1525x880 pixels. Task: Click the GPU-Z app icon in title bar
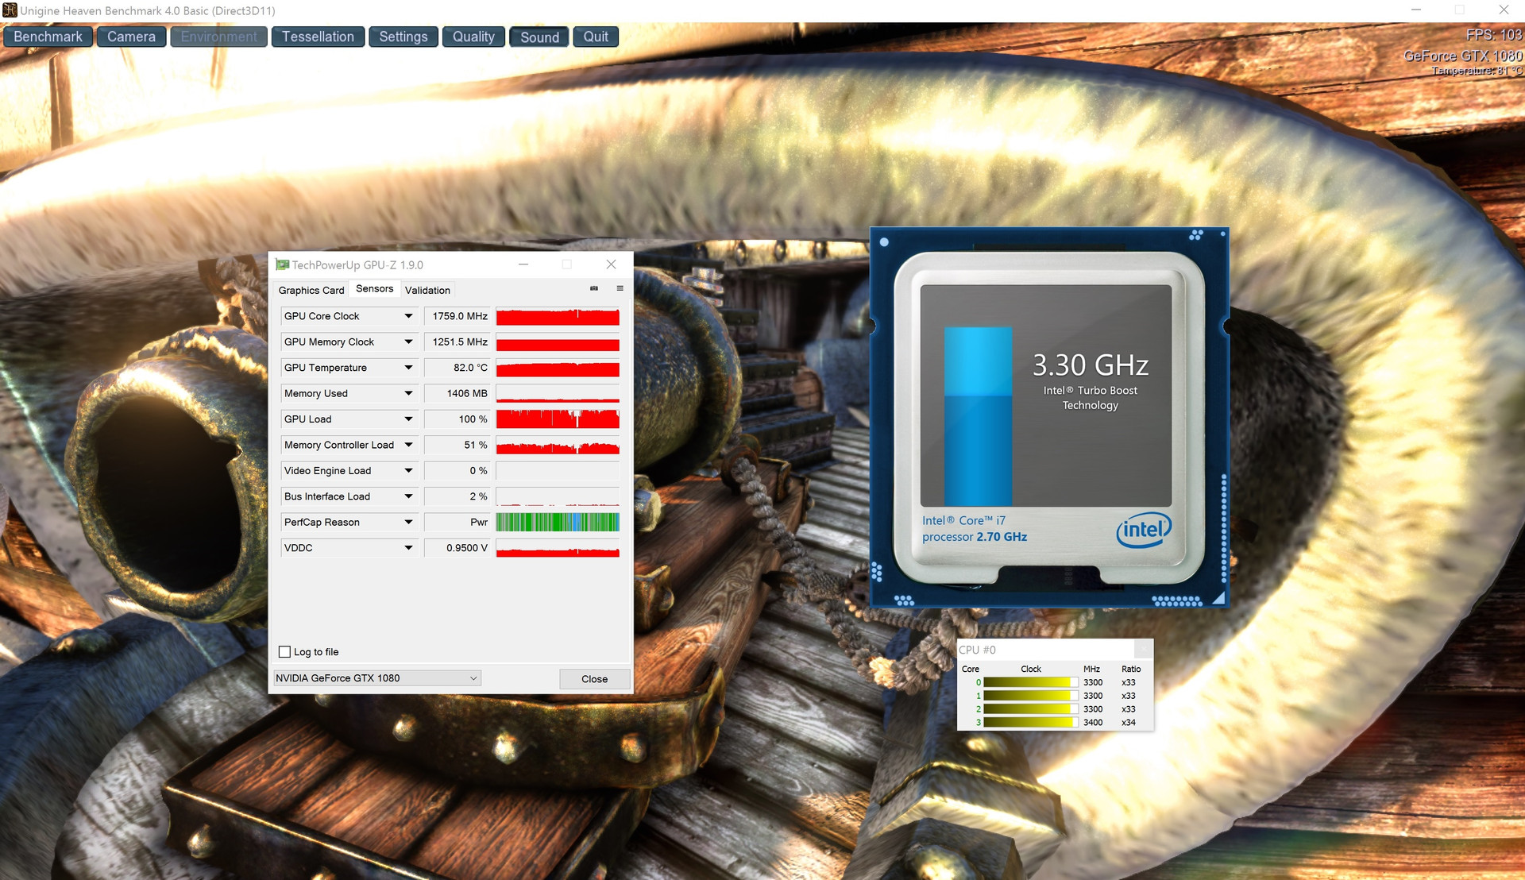[282, 264]
